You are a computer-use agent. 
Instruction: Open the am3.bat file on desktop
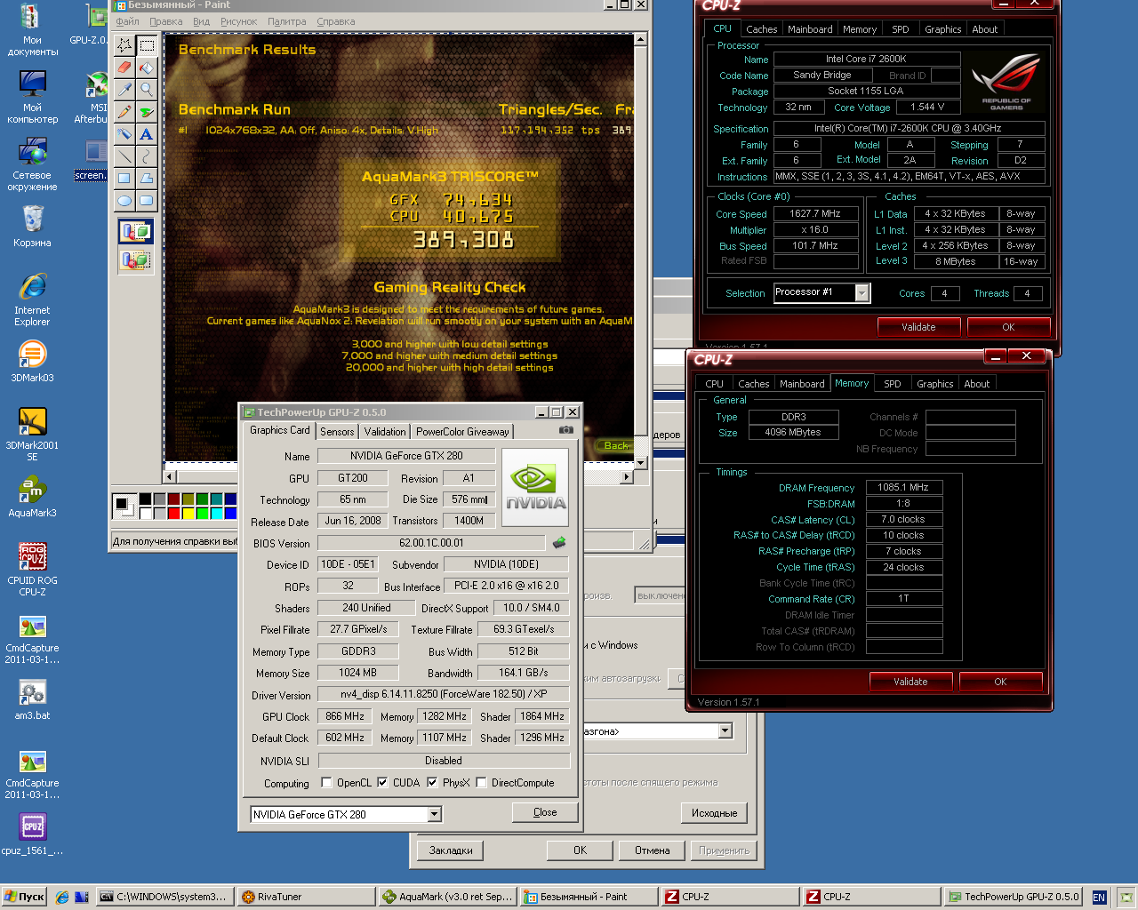32,699
